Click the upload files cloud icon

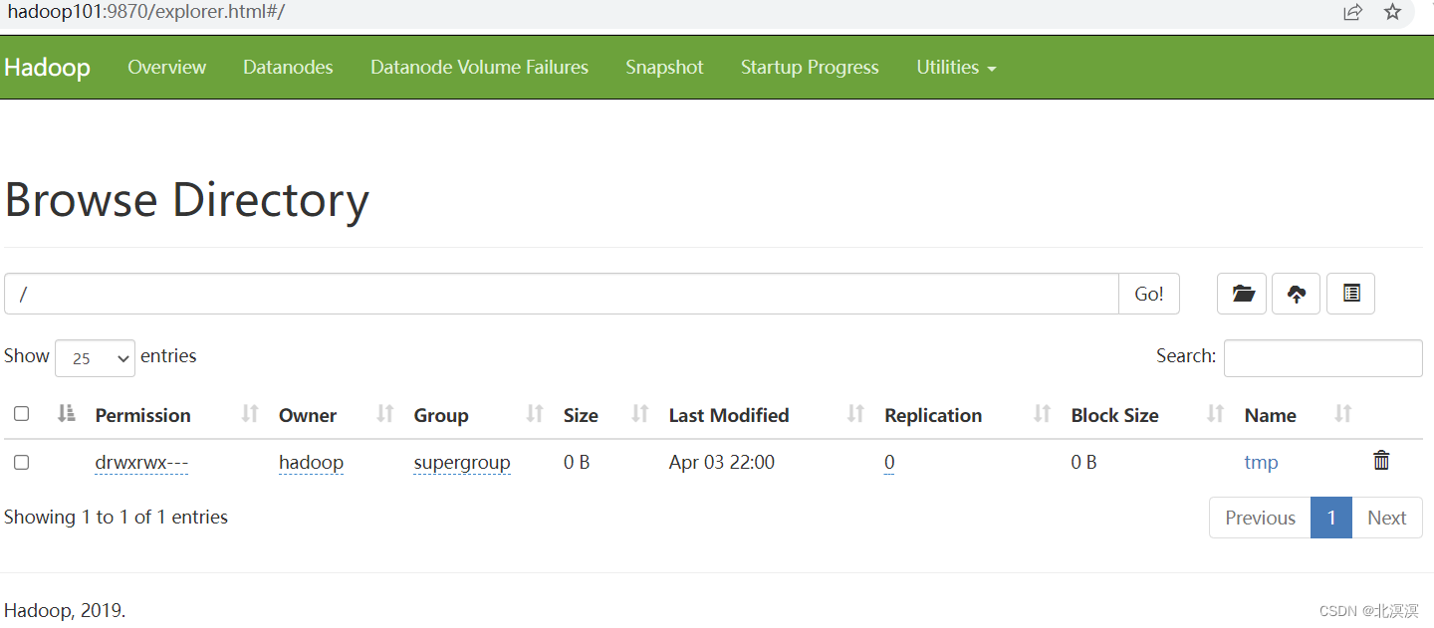point(1296,294)
